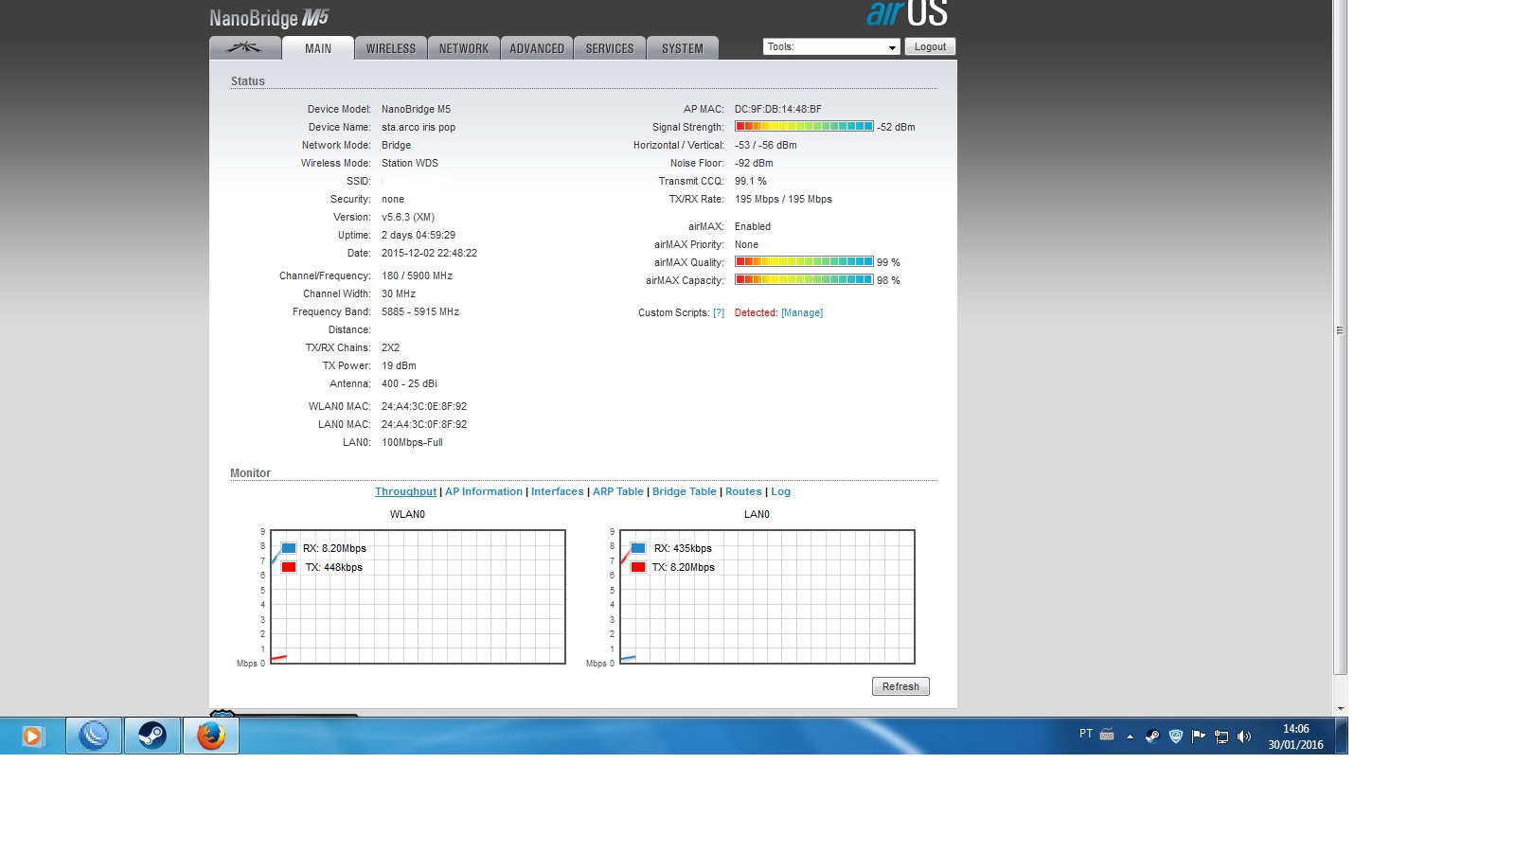Screen dimensions: 1515x852
Task: Click the wireless mode 'Station WDS'
Action: 410,164
